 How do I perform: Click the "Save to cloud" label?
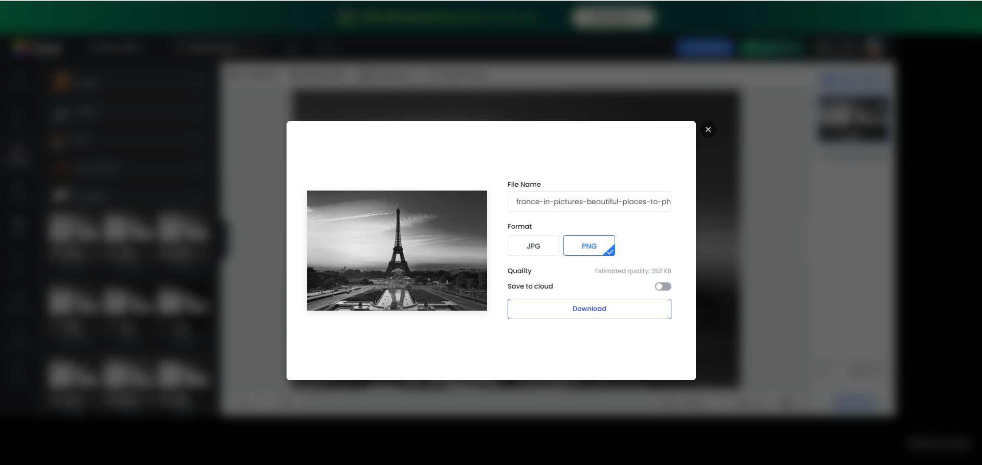click(x=530, y=286)
